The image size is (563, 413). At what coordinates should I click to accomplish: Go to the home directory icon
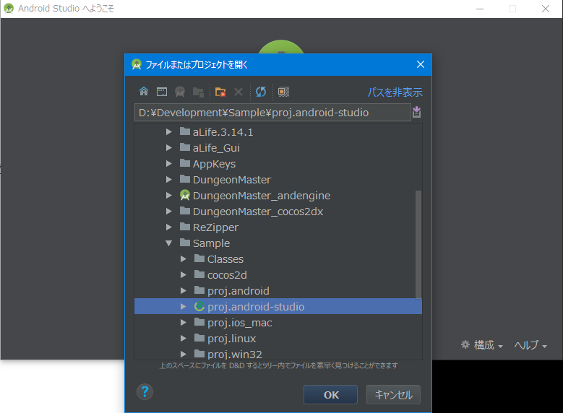(x=144, y=92)
